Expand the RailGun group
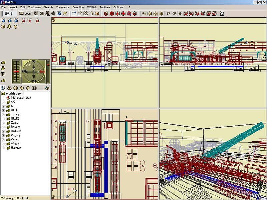 3,131
